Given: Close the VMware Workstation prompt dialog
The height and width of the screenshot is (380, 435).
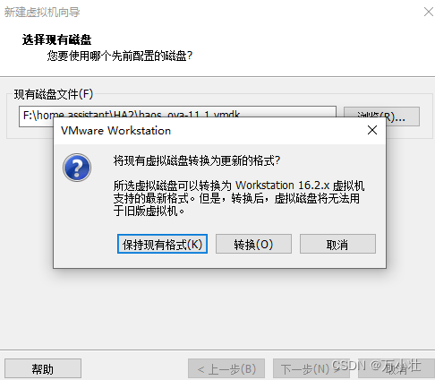Looking at the screenshot, I should tap(372, 130).
